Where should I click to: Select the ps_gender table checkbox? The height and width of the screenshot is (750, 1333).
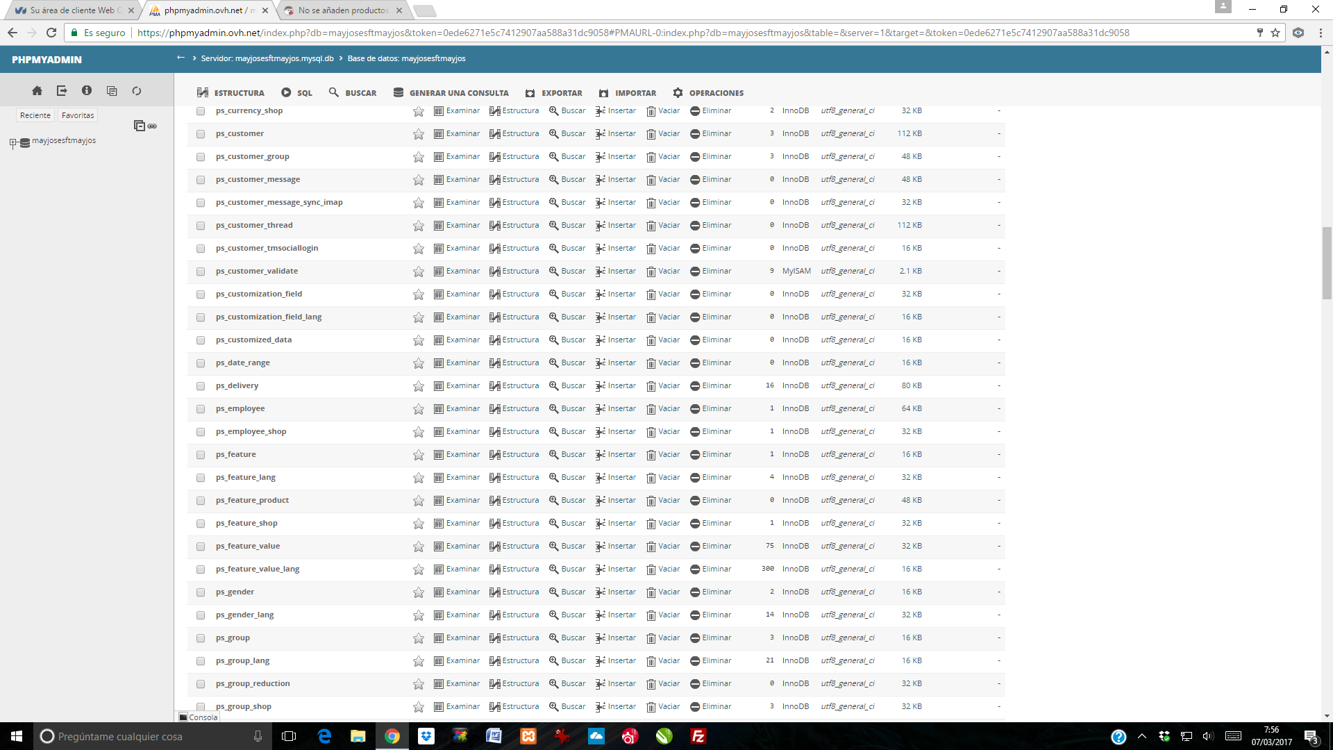click(x=201, y=592)
